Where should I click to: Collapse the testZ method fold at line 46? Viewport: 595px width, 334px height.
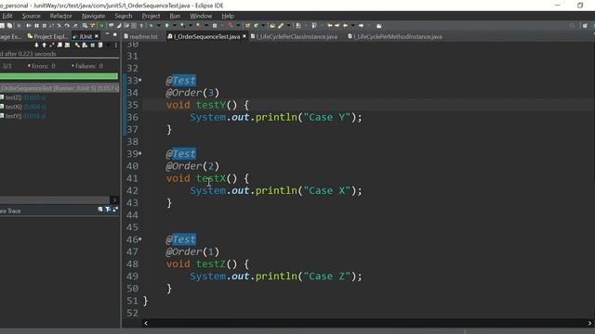pyautogui.click(x=140, y=239)
